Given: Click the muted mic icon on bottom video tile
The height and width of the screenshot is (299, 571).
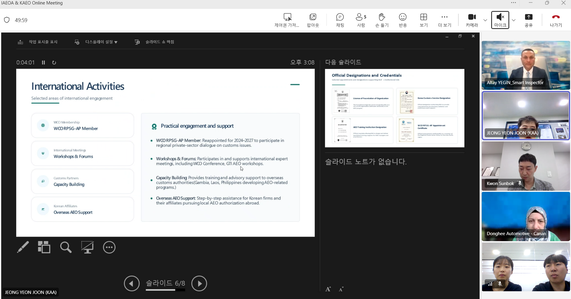Looking at the screenshot, I should 500,284.
